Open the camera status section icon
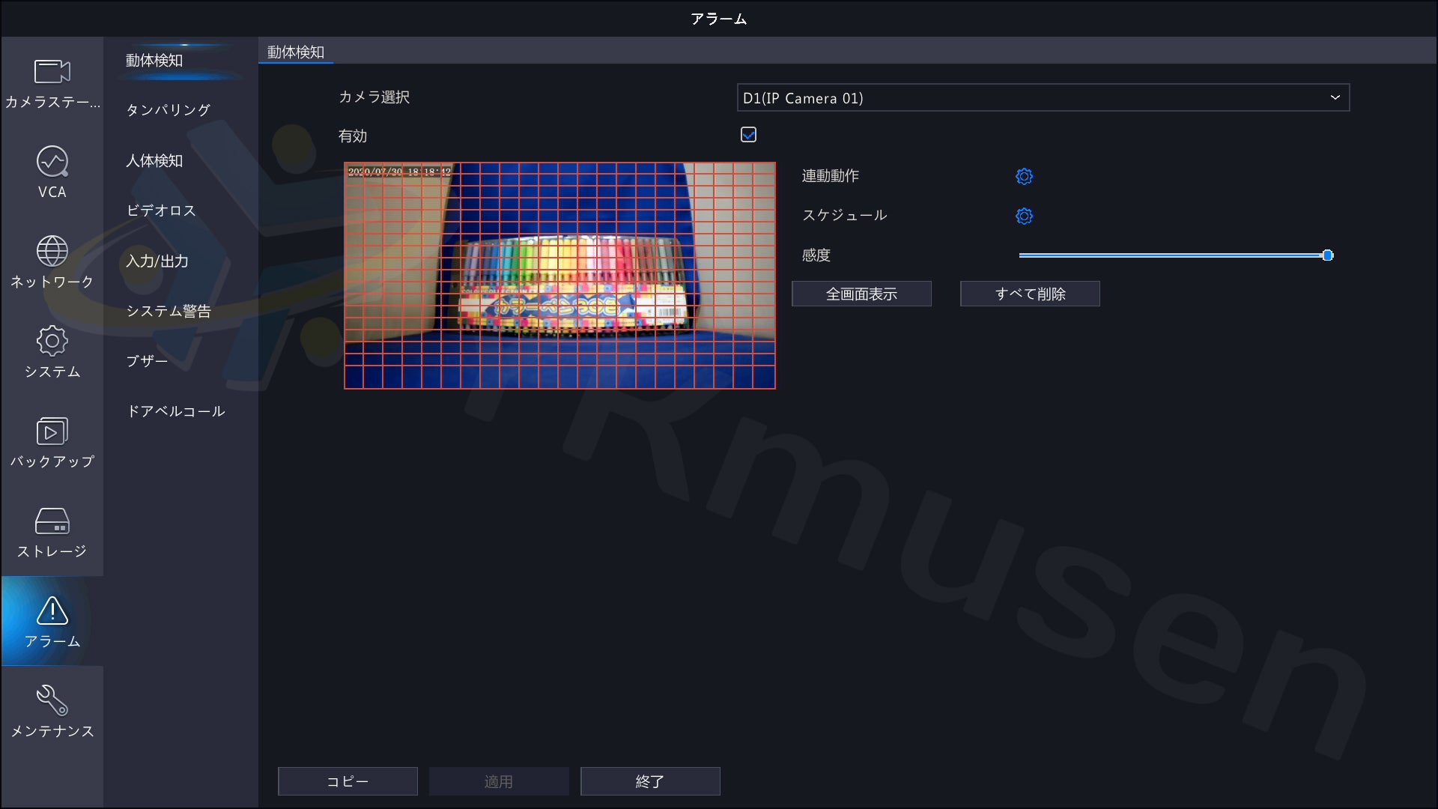This screenshot has width=1438, height=809. 52,73
